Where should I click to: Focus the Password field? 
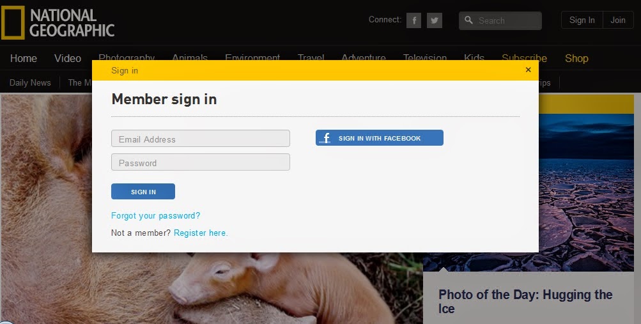[200, 162]
